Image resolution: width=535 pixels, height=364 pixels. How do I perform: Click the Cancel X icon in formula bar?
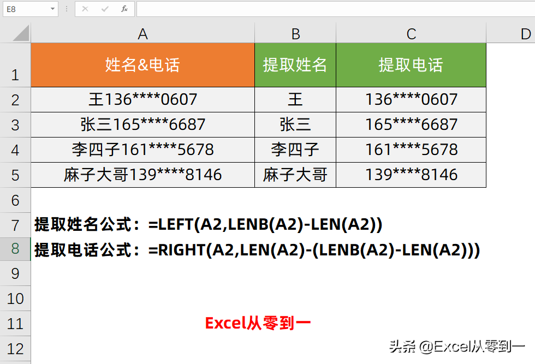tap(85, 9)
